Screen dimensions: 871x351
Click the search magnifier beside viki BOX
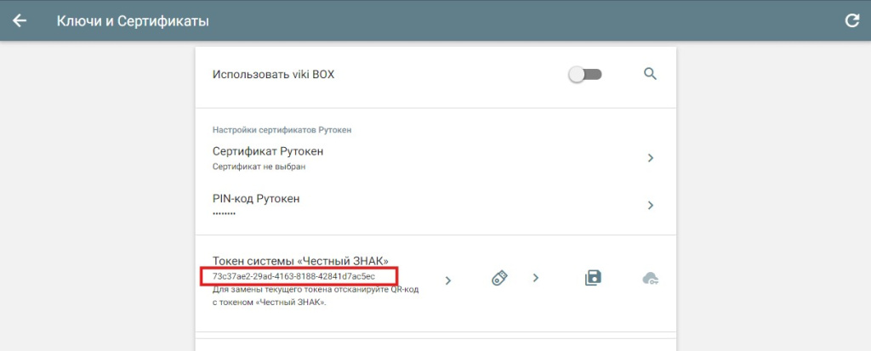pos(650,74)
